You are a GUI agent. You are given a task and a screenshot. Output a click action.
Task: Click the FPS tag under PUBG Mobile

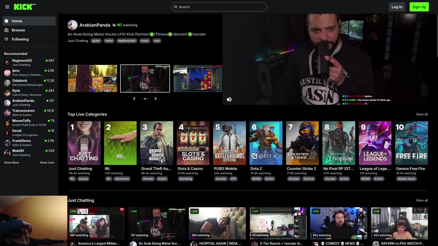[x=233, y=179]
